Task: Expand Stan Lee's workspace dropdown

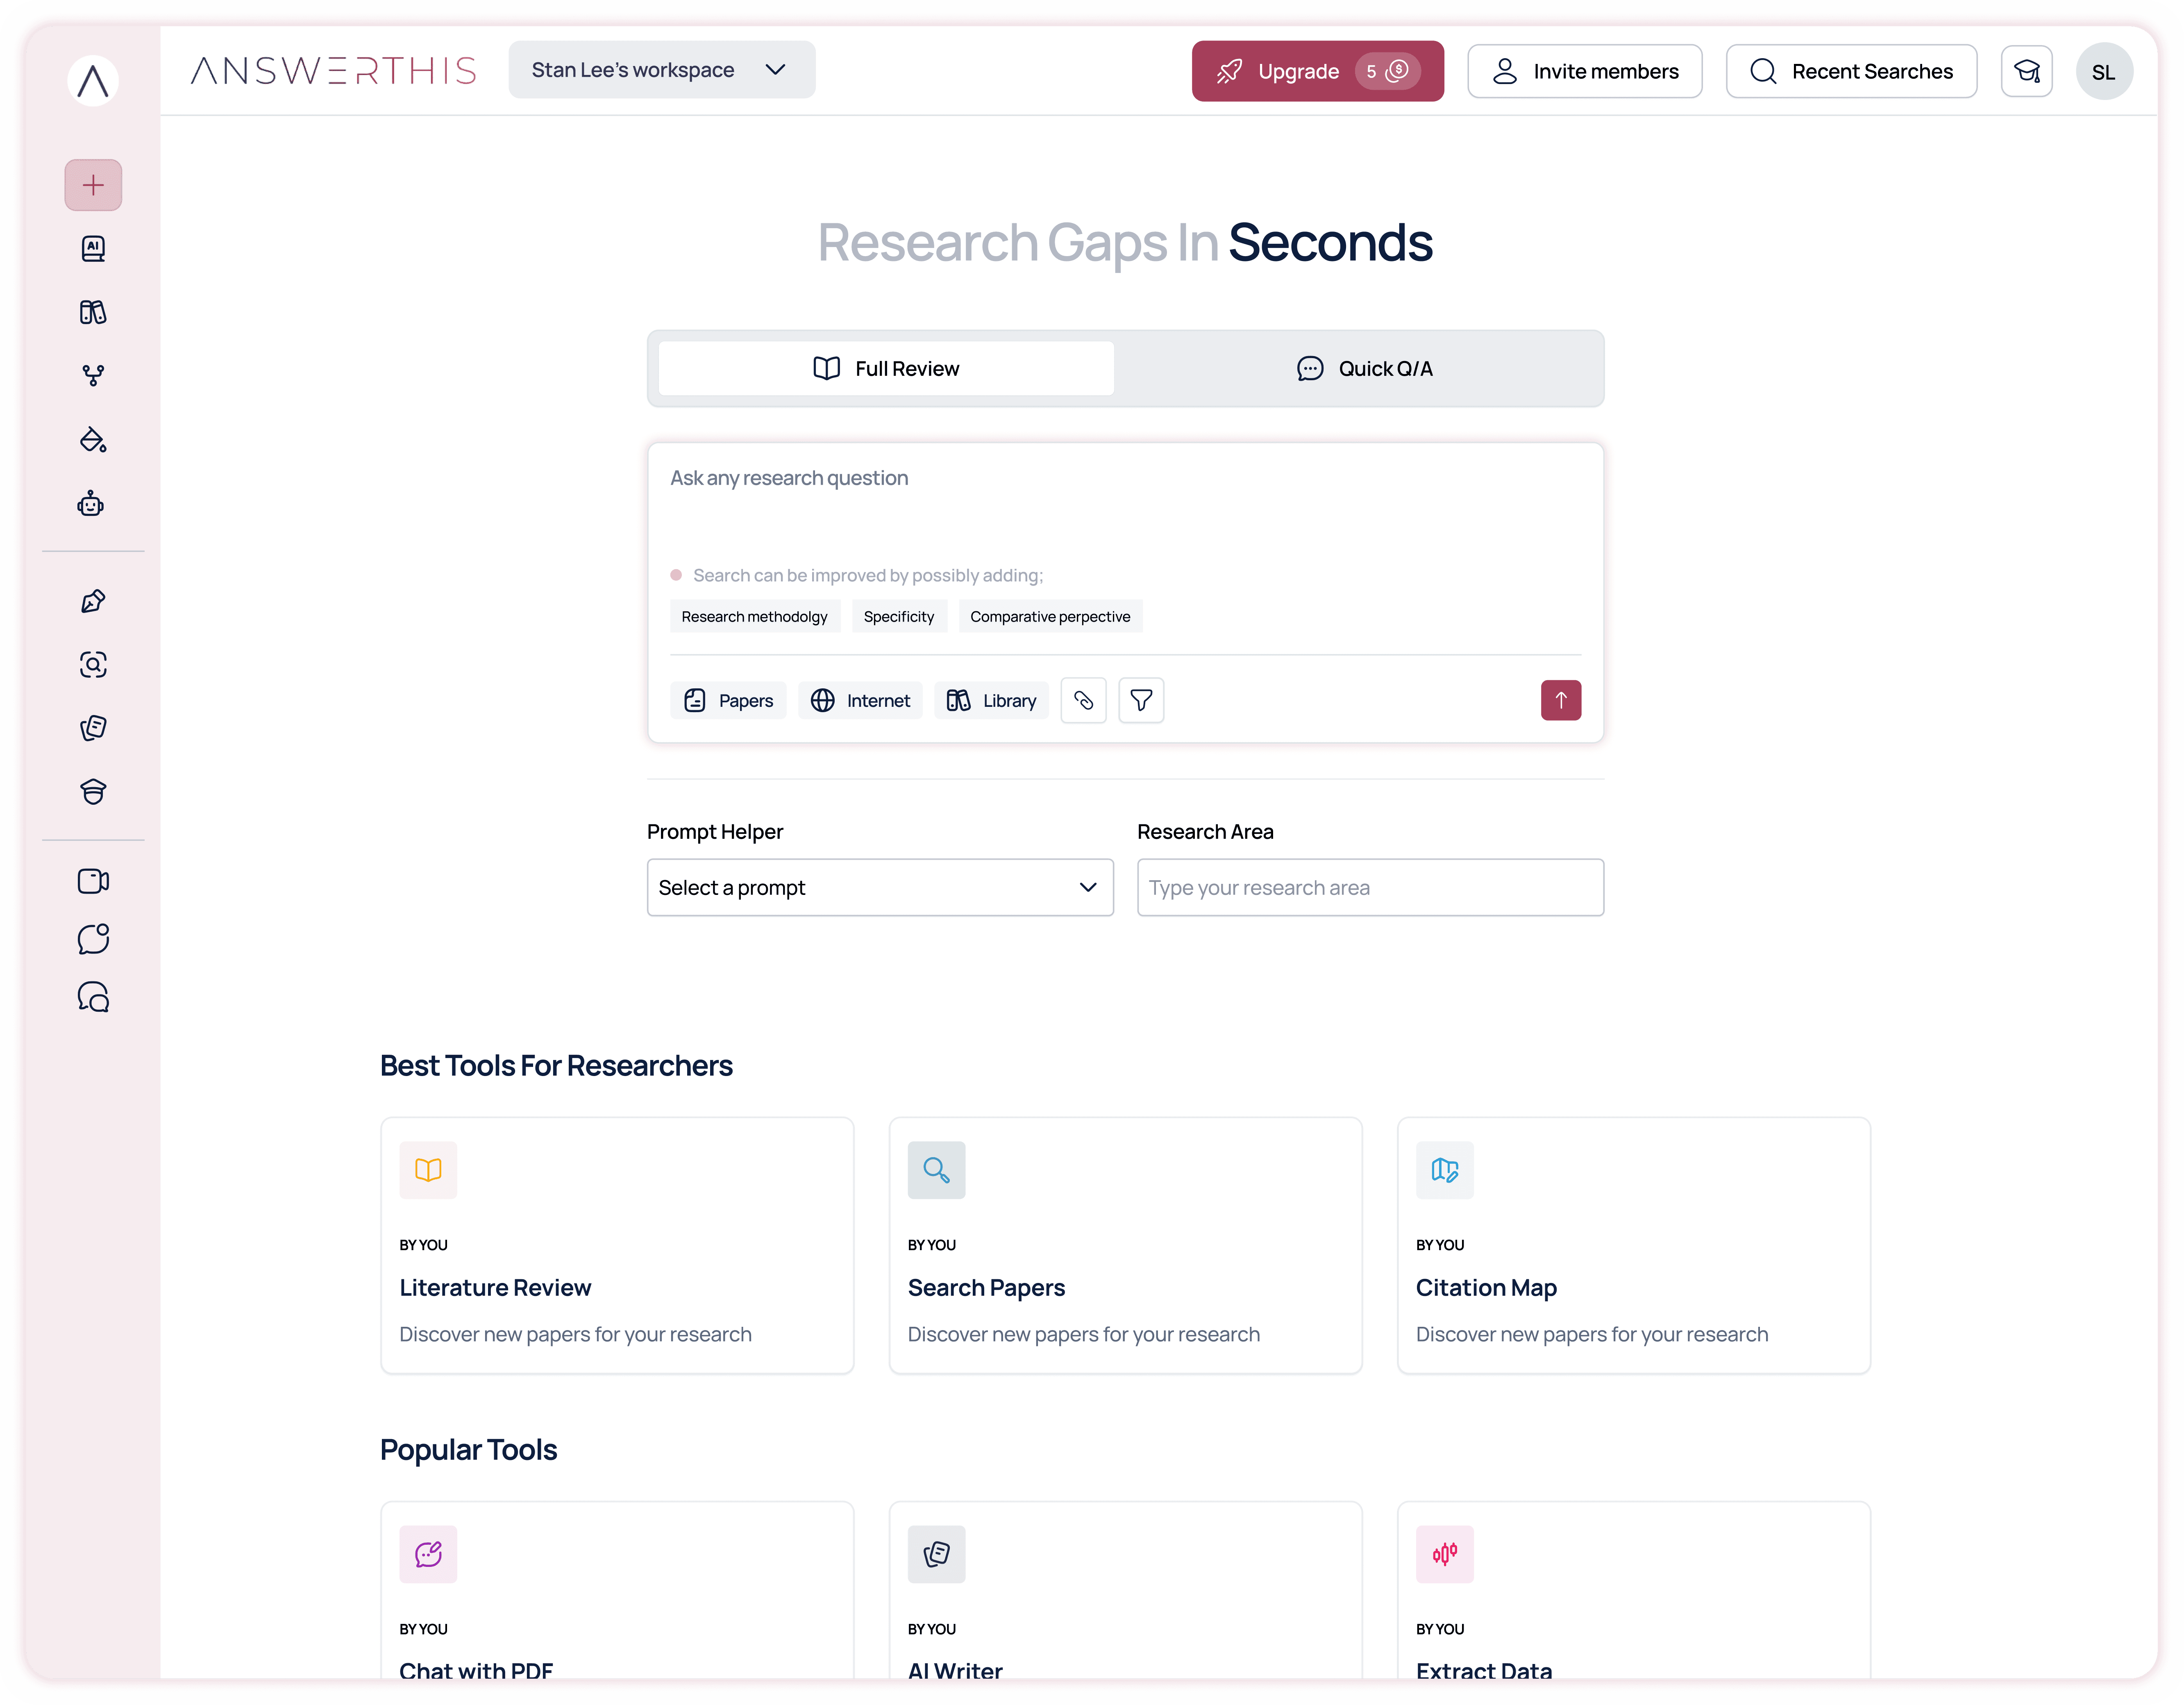Action: tap(661, 70)
